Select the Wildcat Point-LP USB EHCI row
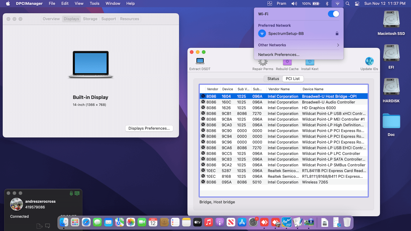The image size is (411, 231). [x=284, y=148]
